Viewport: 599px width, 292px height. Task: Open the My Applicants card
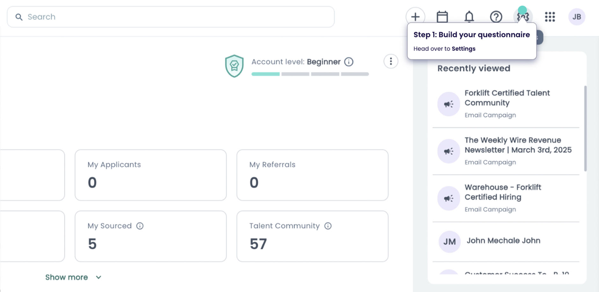click(x=151, y=175)
